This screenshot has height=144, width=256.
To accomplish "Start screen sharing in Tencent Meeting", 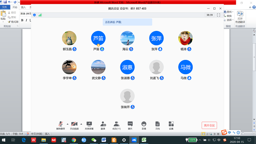I will pos(89,126).
